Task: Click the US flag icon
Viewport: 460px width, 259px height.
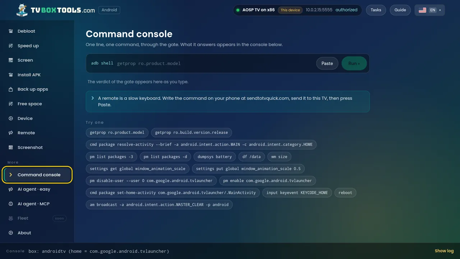Action: pyautogui.click(x=423, y=10)
